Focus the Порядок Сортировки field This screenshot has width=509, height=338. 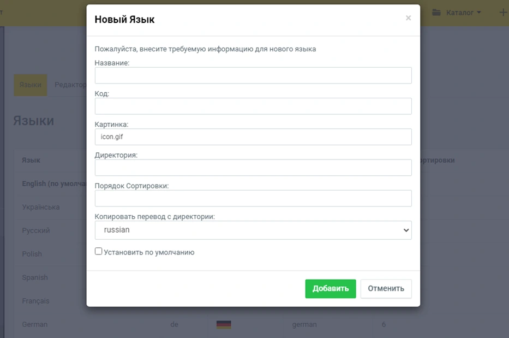(253, 198)
